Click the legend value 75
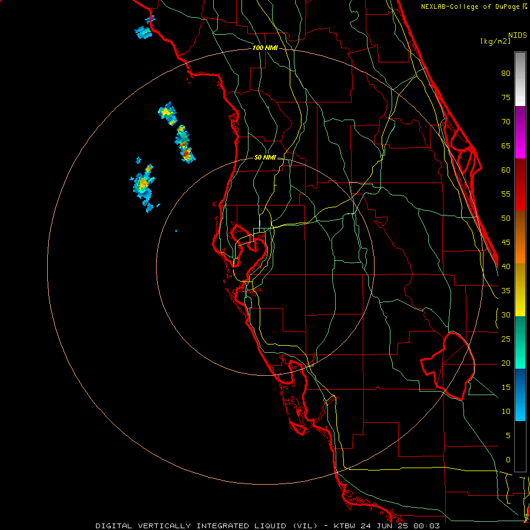 coord(506,97)
